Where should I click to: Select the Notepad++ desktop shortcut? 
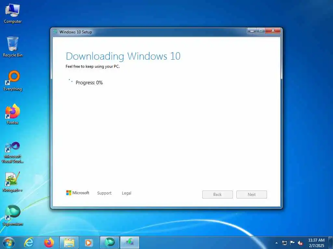coord(13,182)
